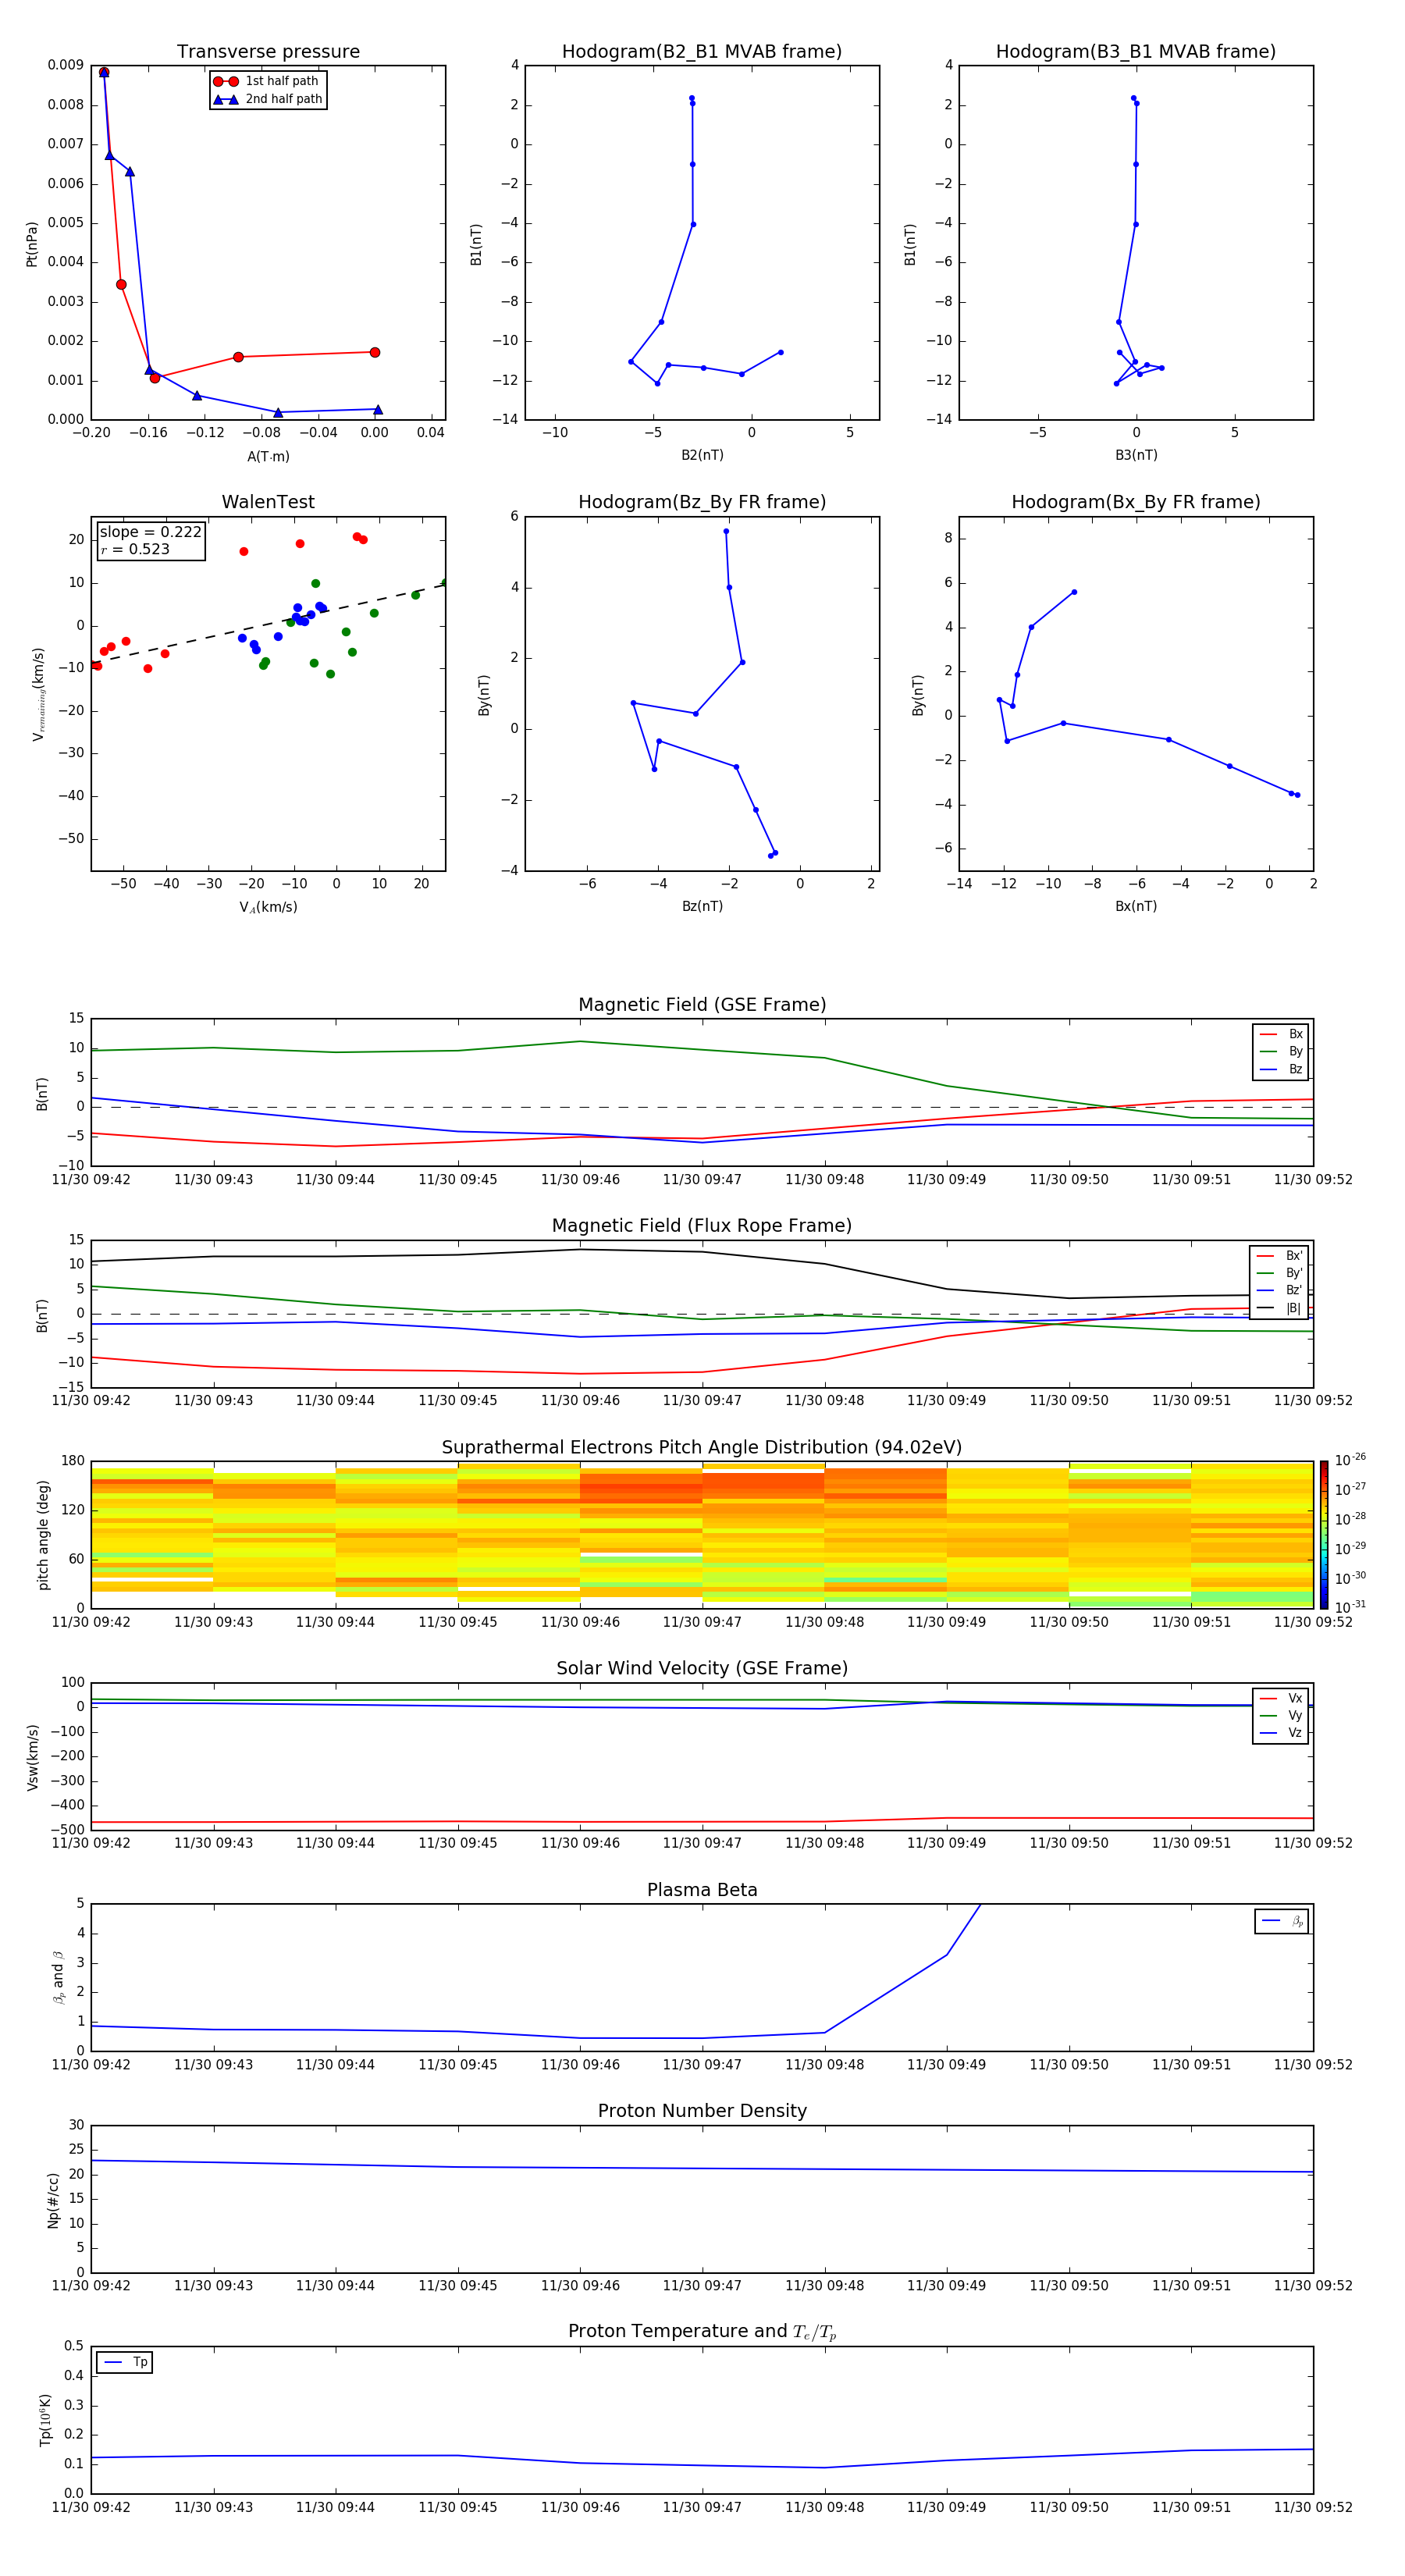Click the 'Vsw(km/s)' y-axis label

pyautogui.click(x=32, y=1757)
